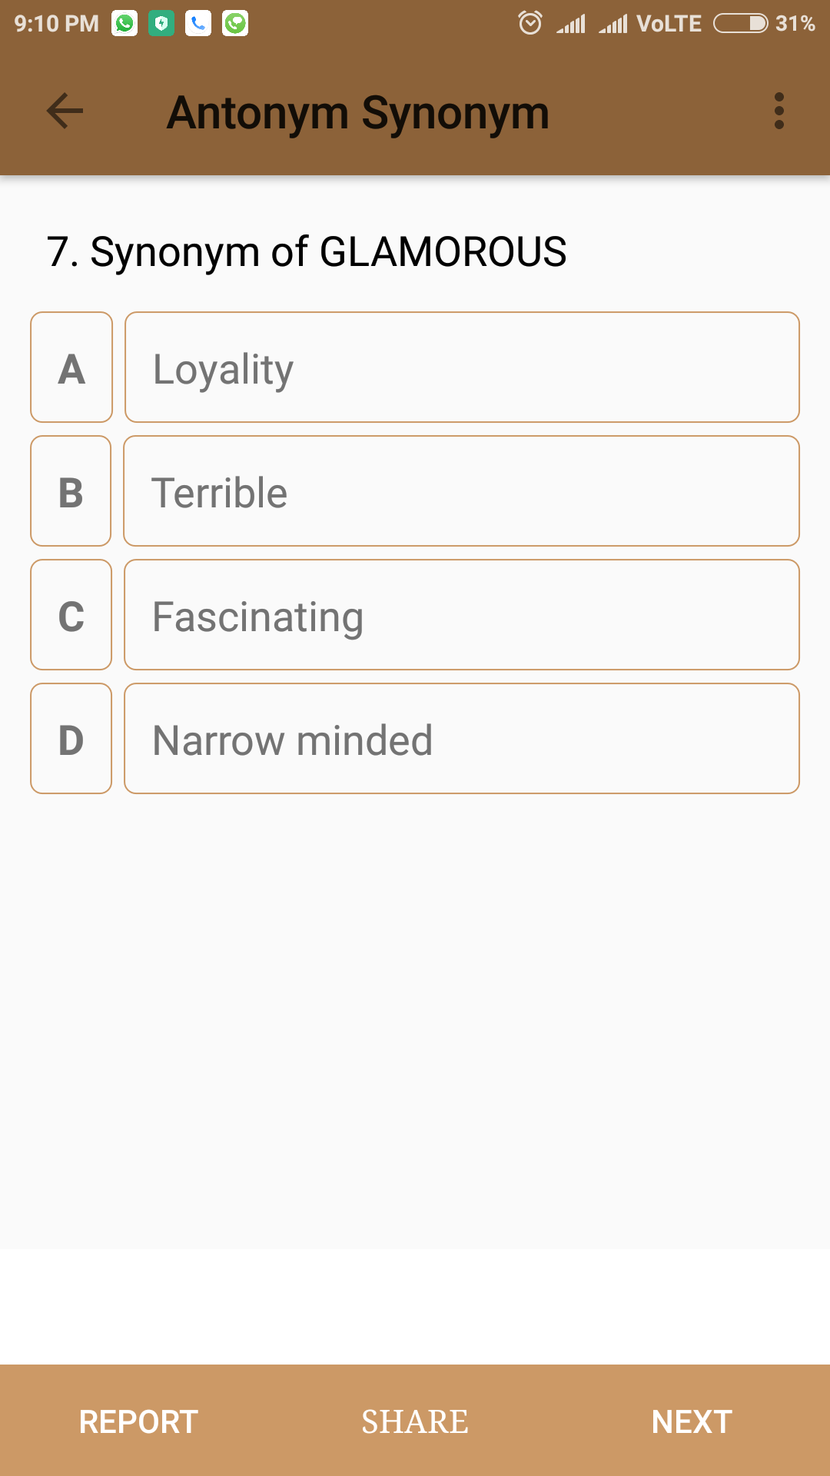This screenshot has width=830, height=1476.
Task: Pick "Fascinating" as the synonym
Action: [462, 615]
